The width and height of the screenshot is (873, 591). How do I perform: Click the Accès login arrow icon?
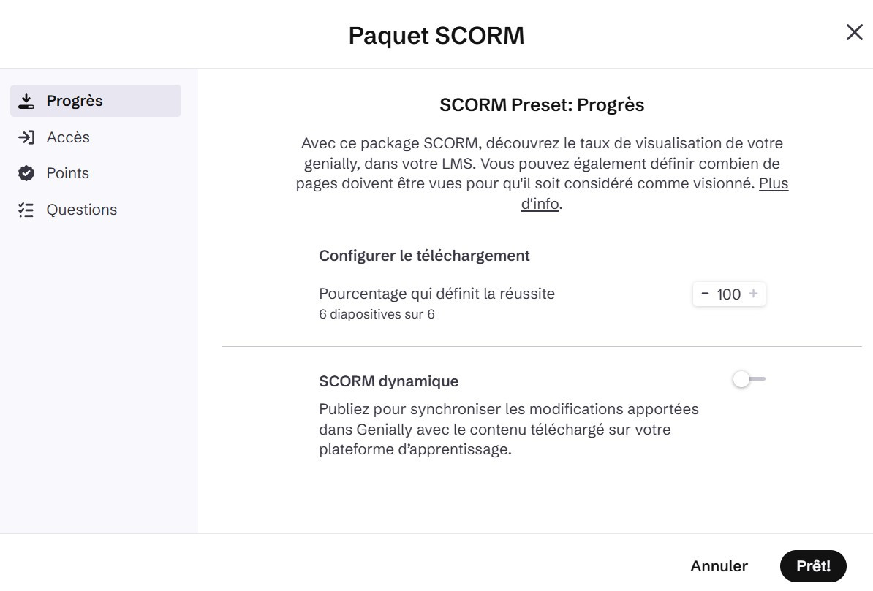click(26, 137)
